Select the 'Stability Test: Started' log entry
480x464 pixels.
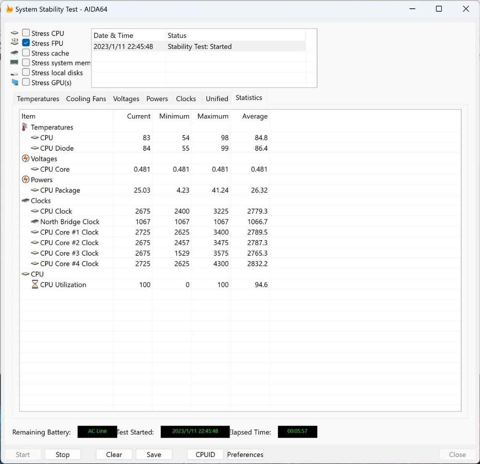point(199,46)
